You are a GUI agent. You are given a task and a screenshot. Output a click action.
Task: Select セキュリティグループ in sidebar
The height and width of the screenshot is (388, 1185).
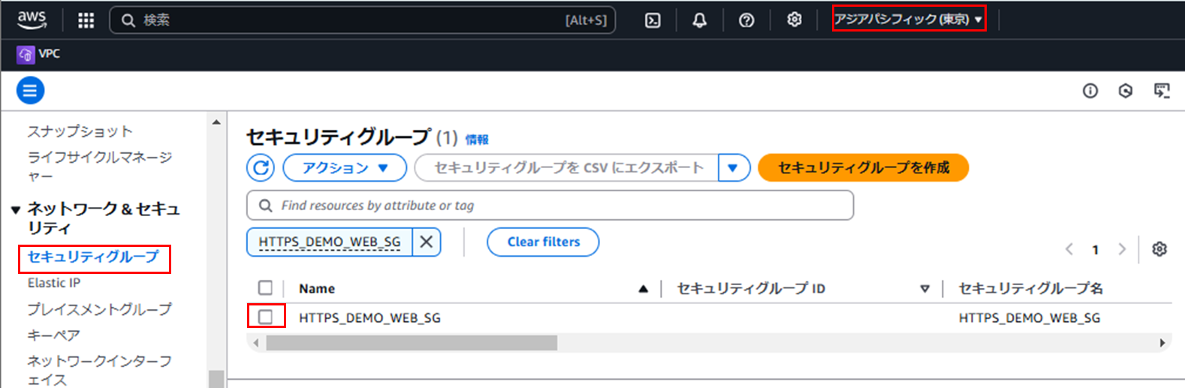click(x=93, y=257)
